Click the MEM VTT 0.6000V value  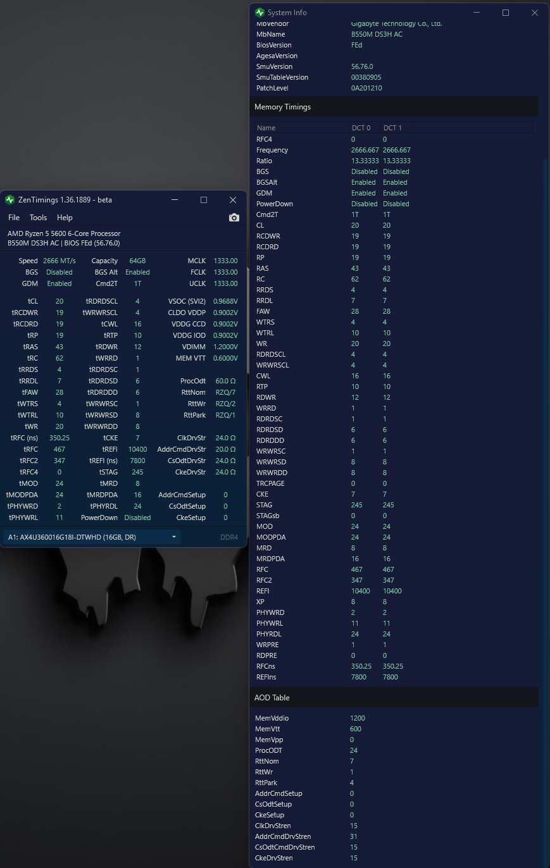225,358
